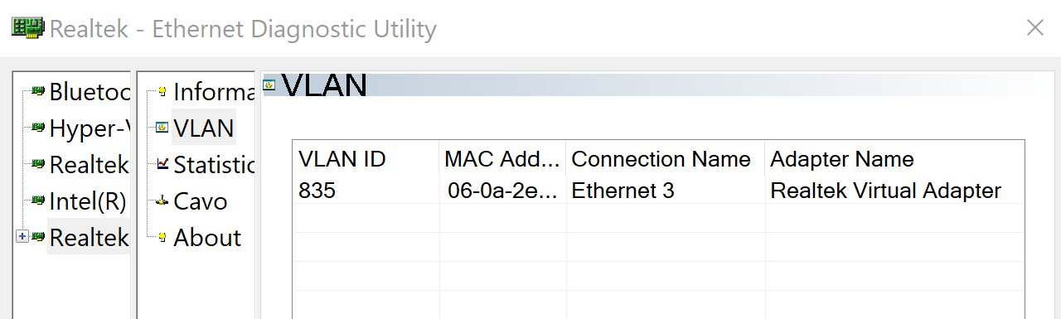
Task: Click the Cavo cable icon
Action: pos(162,201)
